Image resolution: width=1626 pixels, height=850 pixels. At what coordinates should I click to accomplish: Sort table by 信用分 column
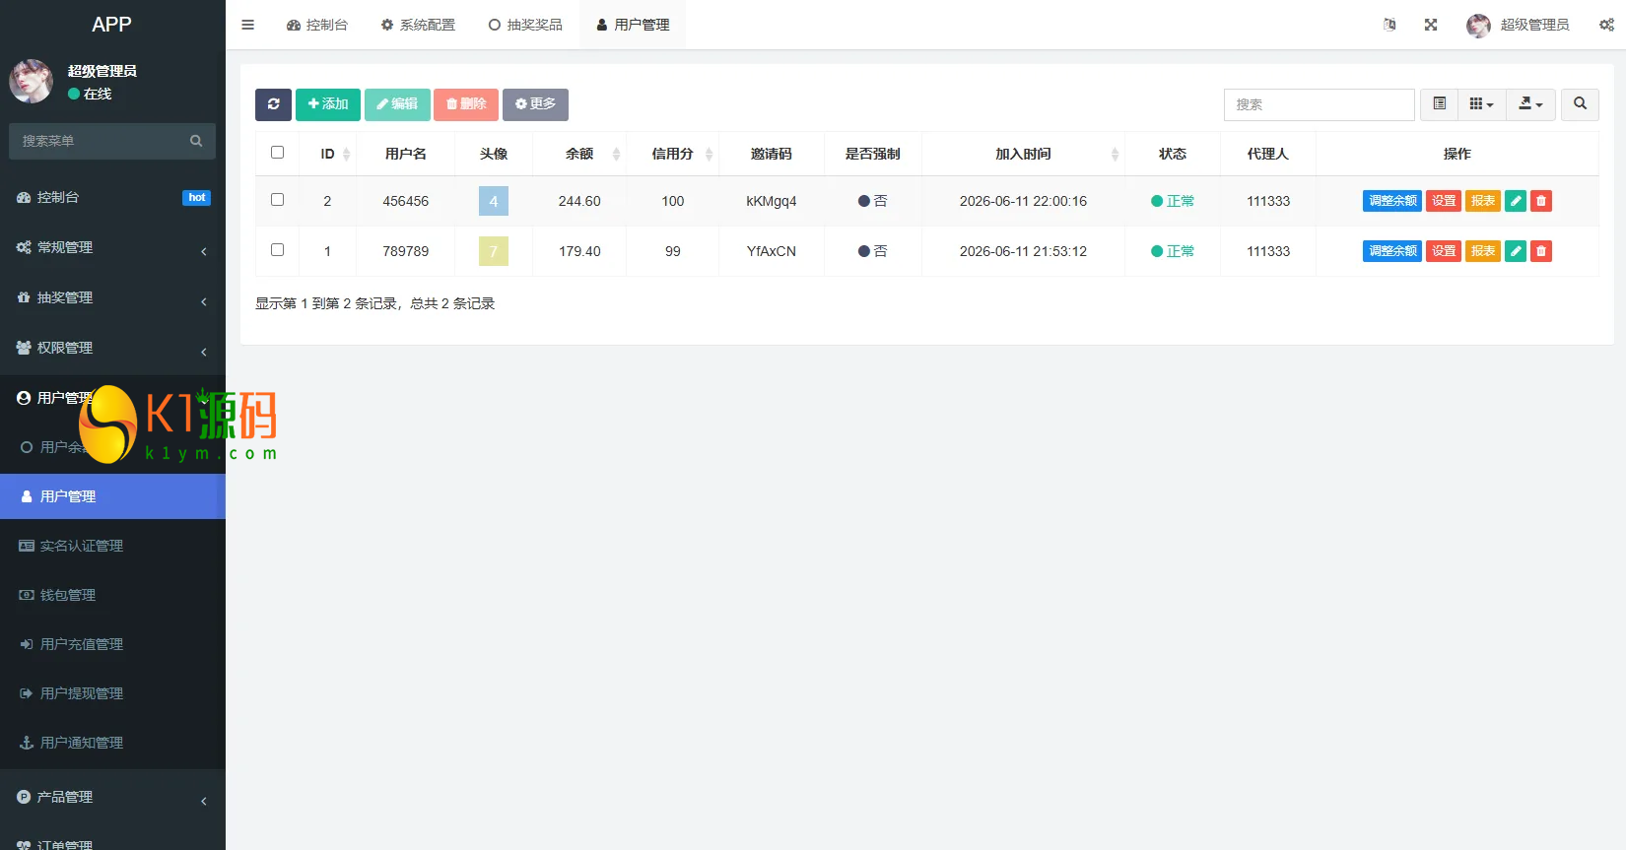coord(672,154)
